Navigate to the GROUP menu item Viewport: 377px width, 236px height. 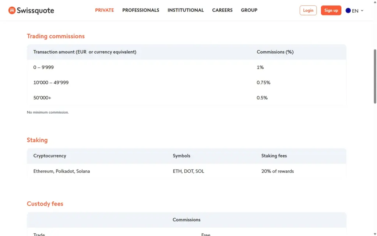click(x=249, y=10)
